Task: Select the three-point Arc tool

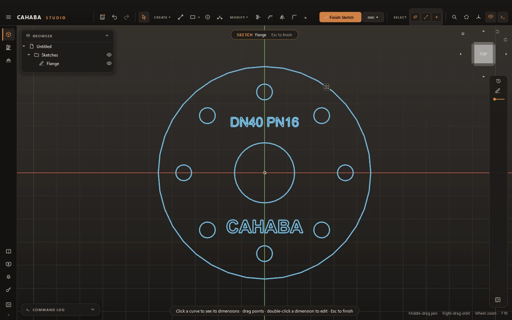Action: pos(220,17)
